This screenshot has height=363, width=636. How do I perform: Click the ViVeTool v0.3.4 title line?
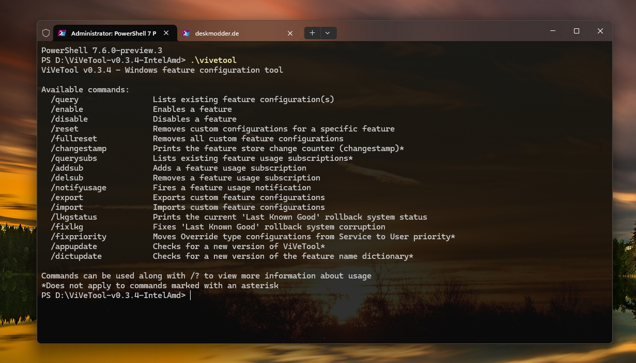(162, 70)
